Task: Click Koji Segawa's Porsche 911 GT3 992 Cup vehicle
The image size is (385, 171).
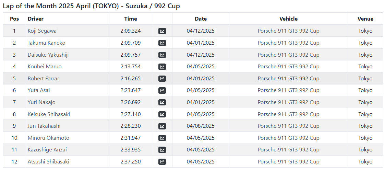Action: pos(289,31)
